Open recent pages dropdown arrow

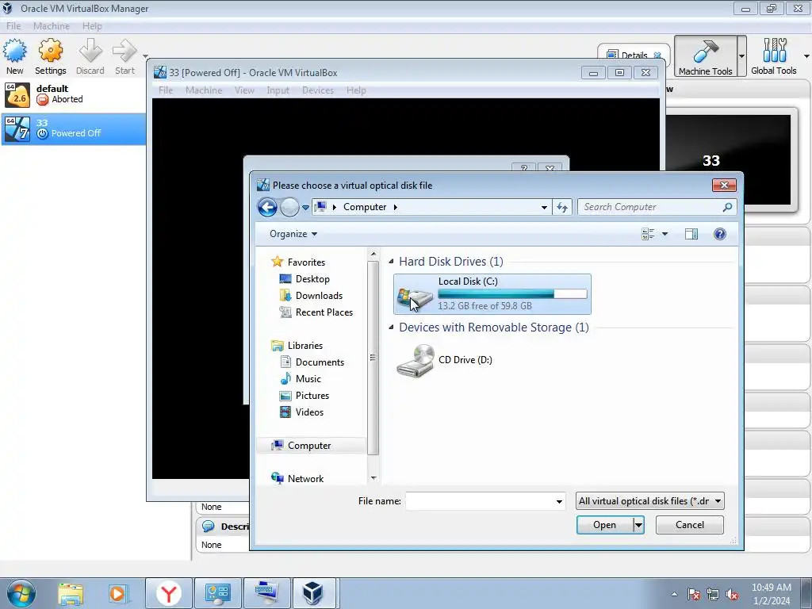coord(305,207)
